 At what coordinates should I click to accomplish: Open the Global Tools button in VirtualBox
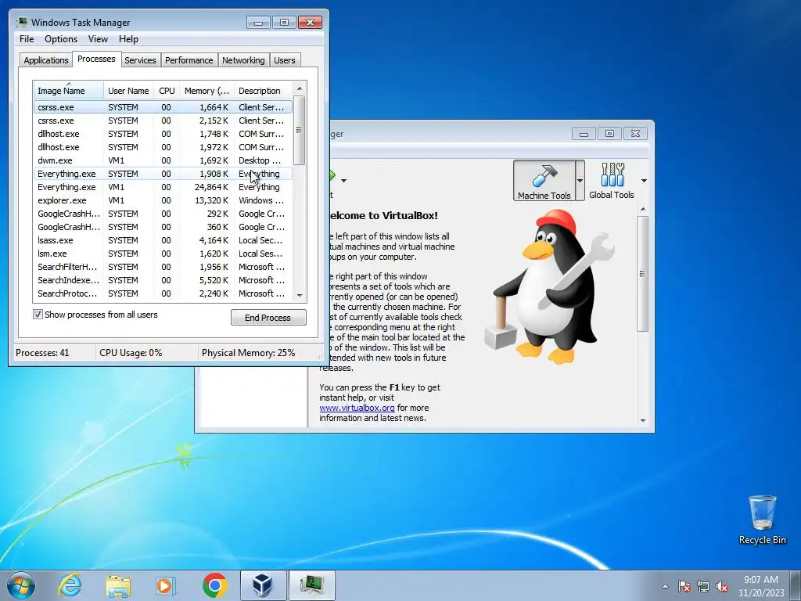tap(612, 181)
